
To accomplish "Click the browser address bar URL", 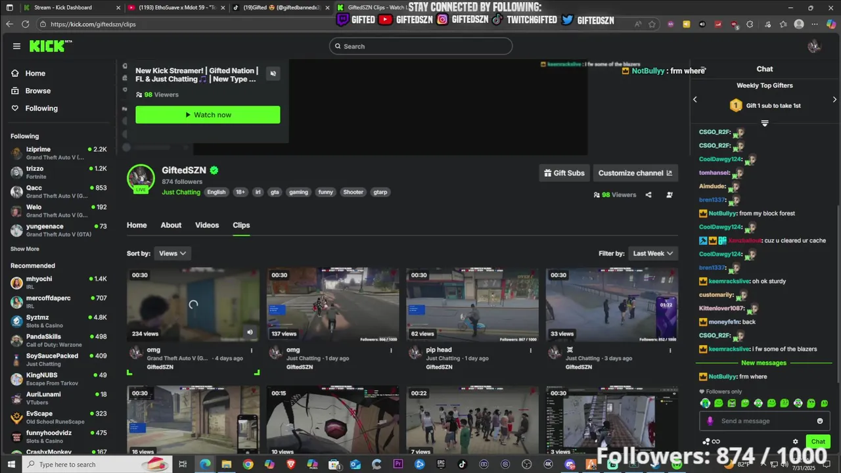I will (93, 24).
